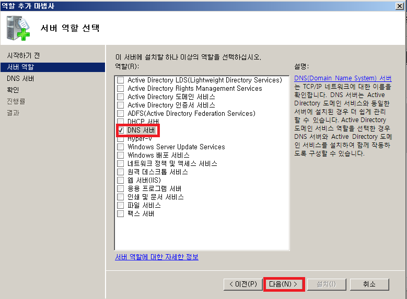Enable 응용 프로그램 서버 checkbox
The image size is (407, 299).
click(x=121, y=188)
